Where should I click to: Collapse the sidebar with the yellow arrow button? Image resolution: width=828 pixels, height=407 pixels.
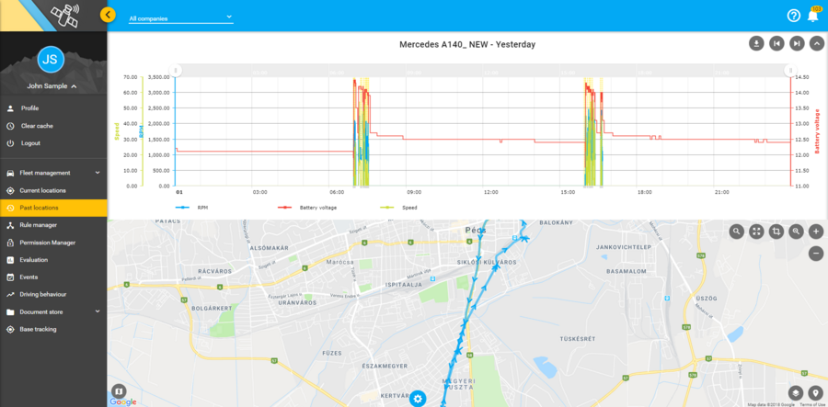109,15
